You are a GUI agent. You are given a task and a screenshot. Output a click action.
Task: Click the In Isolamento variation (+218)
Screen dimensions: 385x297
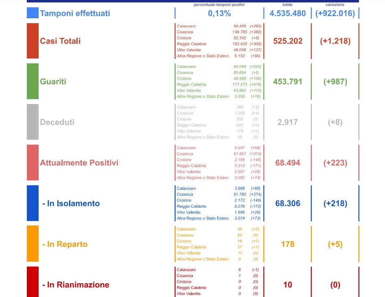click(x=335, y=204)
